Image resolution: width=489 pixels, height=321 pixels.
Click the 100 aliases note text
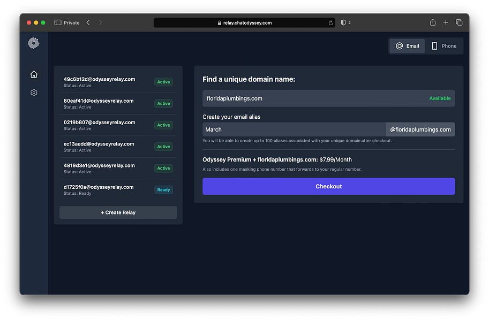[297, 141]
